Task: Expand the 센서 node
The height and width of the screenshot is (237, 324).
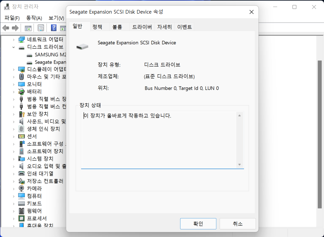Action: [14, 137]
